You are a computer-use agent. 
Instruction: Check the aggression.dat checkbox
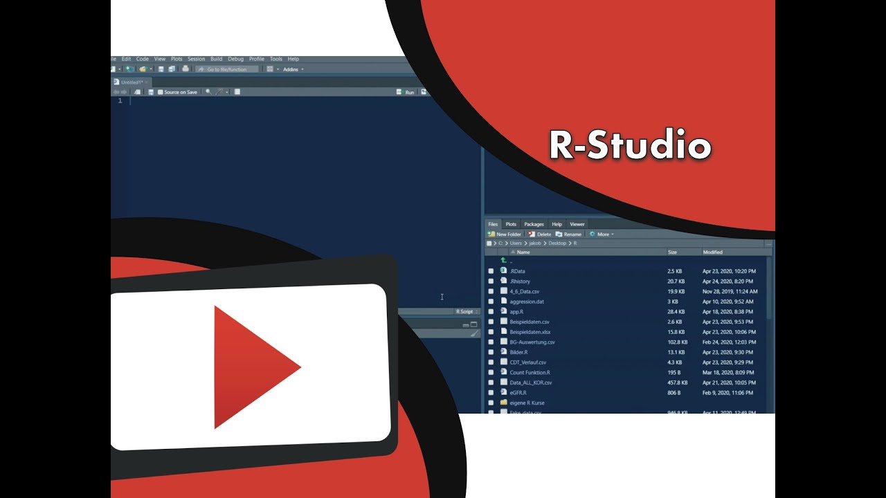491,302
